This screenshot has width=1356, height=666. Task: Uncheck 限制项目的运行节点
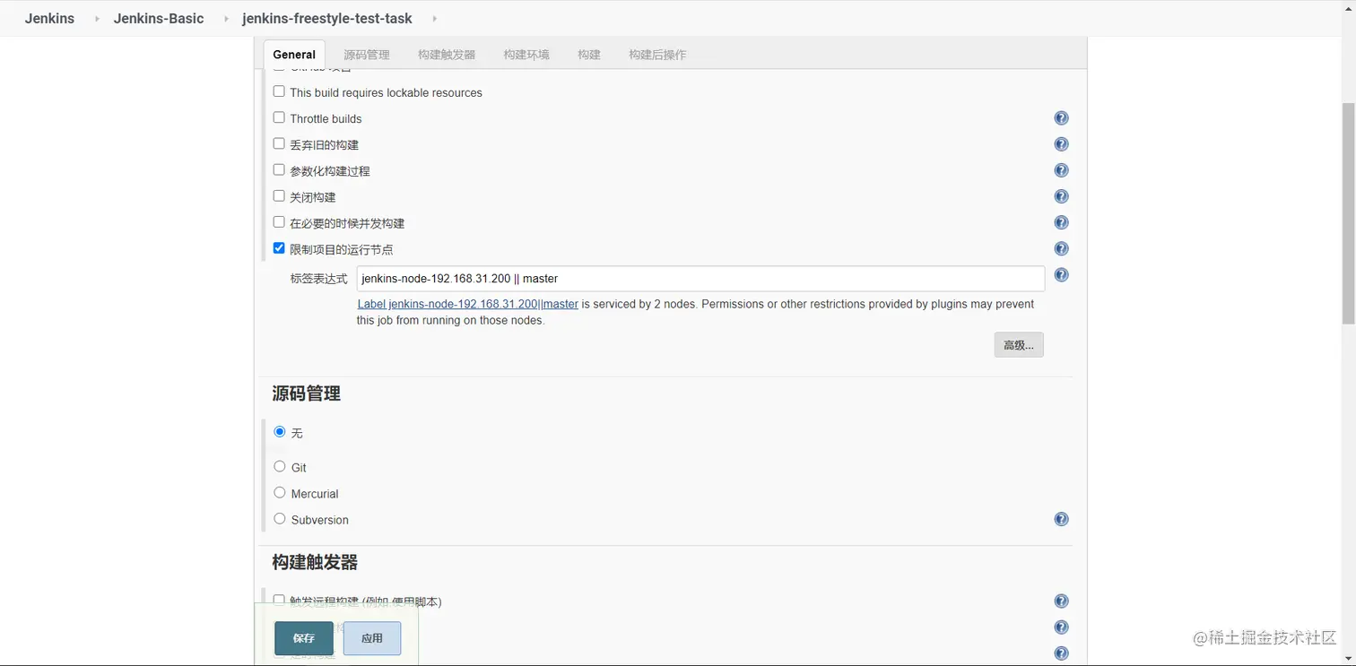(x=279, y=248)
